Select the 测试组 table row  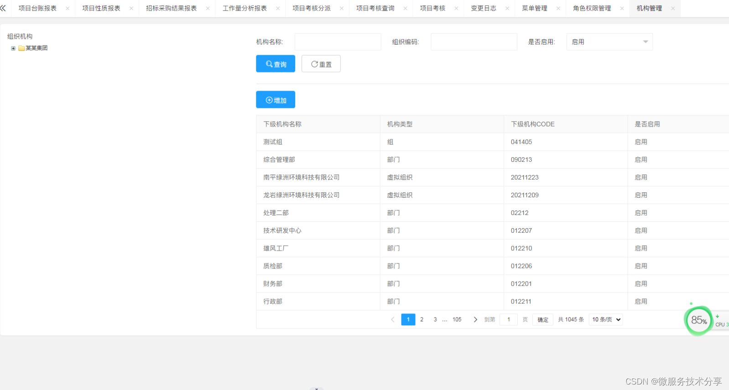click(493, 142)
